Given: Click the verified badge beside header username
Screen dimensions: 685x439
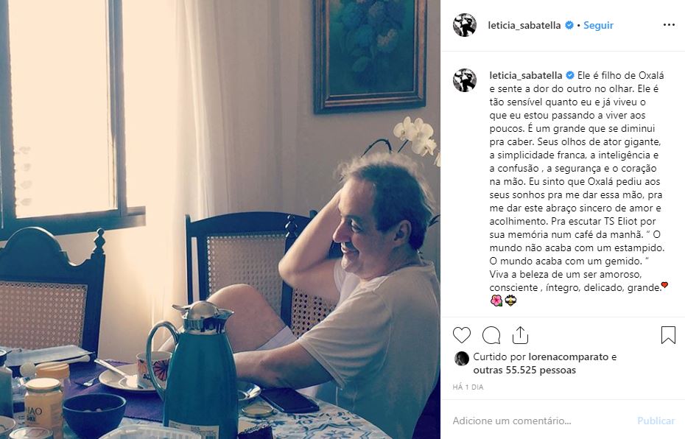Looking at the screenshot, I should point(569,25).
